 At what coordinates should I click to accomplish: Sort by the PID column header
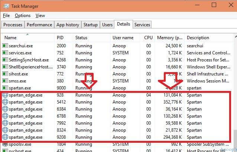pos(64,38)
